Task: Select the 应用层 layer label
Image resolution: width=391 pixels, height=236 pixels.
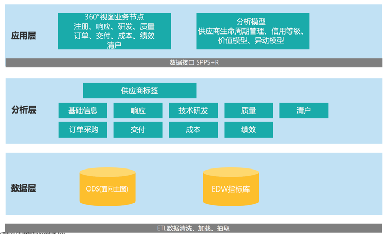Action: pos(24,36)
